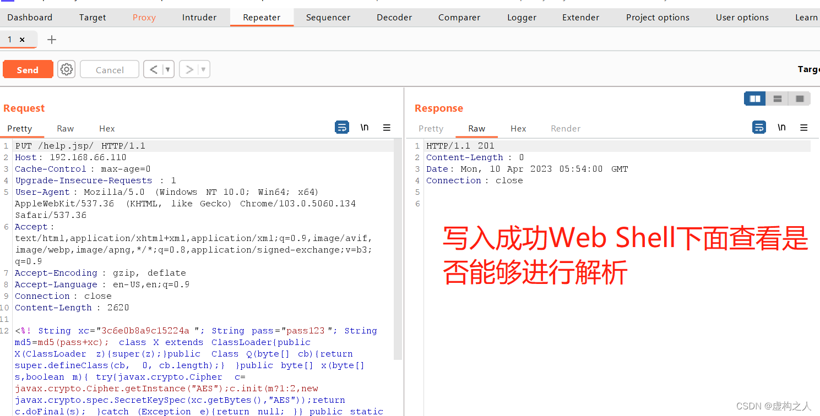Open Repeater request settings gear

pyautogui.click(x=67, y=69)
